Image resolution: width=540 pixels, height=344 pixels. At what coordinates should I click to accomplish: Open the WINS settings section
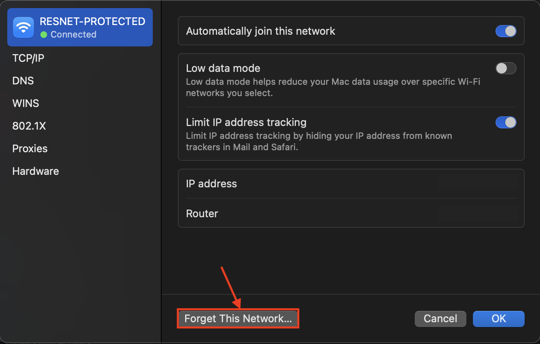coord(26,103)
